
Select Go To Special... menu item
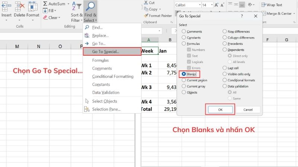click(x=112, y=52)
